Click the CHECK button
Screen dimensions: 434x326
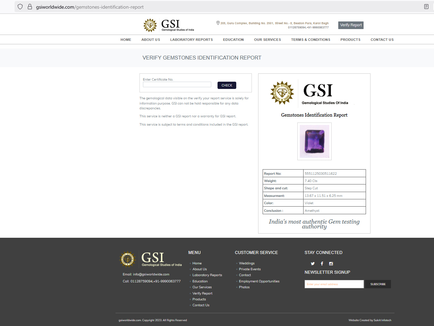(x=227, y=85)
